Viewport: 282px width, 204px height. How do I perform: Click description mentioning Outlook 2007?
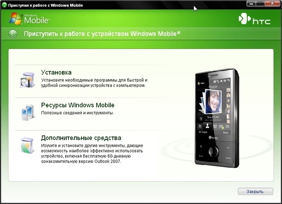(92, 153)
